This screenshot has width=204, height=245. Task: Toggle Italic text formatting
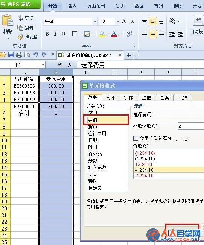55,34
